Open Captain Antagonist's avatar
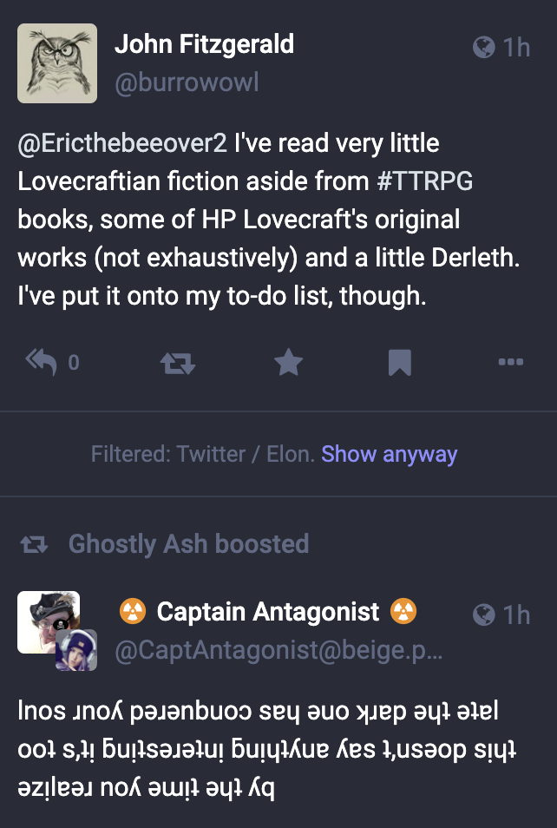Viewport: 557px width, 828px height. [49, 622]
